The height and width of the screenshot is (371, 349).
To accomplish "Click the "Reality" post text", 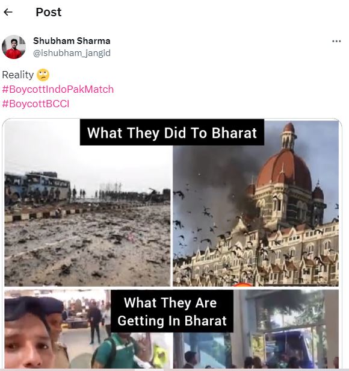I will coord(18,75).
